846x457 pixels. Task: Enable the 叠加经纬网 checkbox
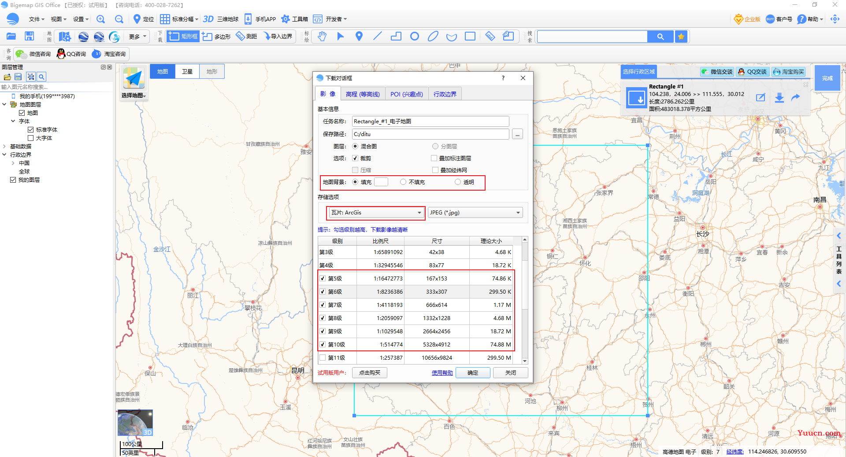pos(435,170)
